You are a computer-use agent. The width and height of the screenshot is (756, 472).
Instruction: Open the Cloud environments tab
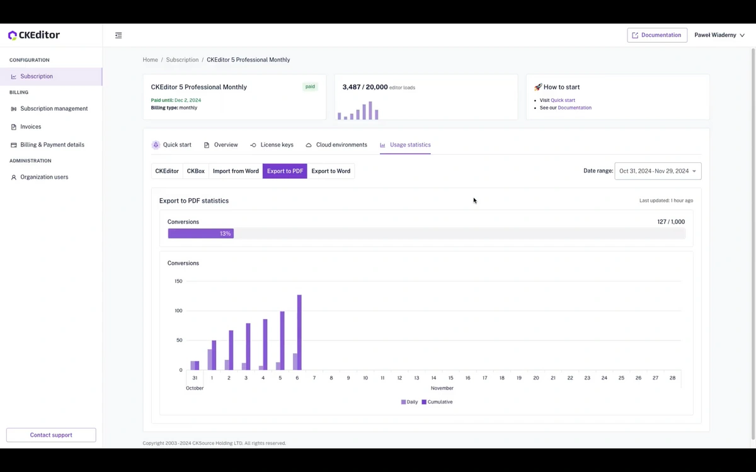(336, 145)
